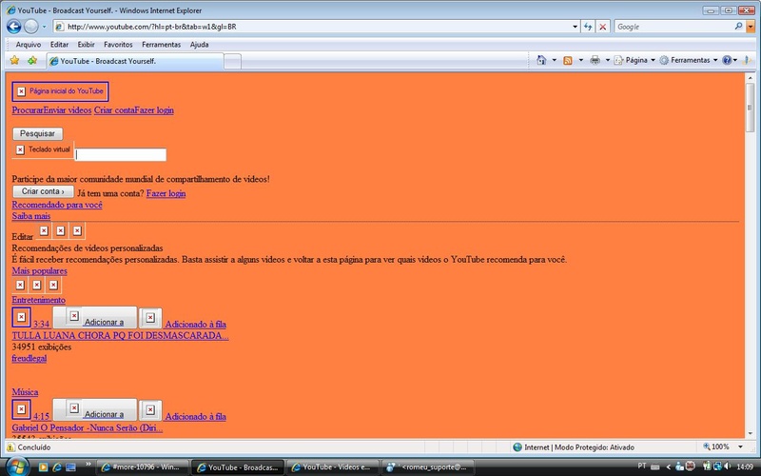Select the YouTube - Broadcast Yourself tab
Screen dimensions: 761x476
[x=135, y=61]
